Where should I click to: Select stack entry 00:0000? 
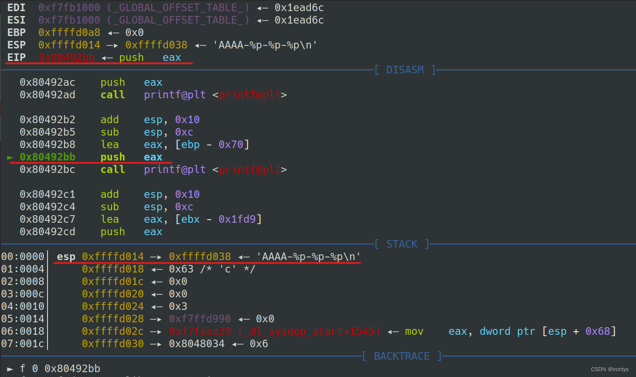(23, 257)
